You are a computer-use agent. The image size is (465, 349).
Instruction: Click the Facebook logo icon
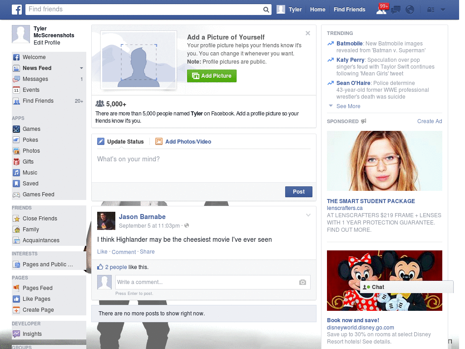coord(17,10)
